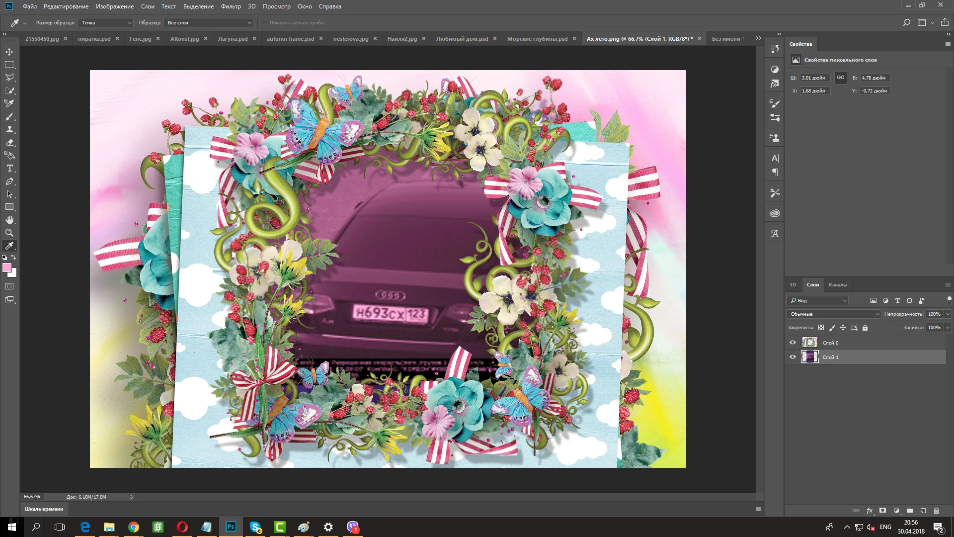Select the Eraser tool
Screen dimensions: 954x537
(9, 142)
